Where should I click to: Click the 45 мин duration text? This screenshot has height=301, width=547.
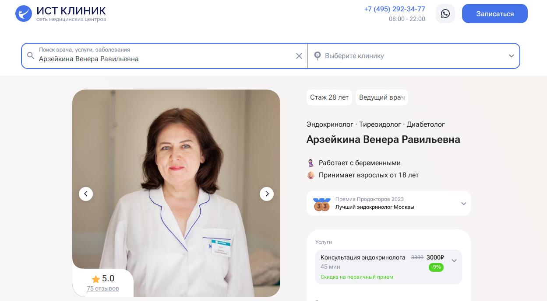pos(330,267)
